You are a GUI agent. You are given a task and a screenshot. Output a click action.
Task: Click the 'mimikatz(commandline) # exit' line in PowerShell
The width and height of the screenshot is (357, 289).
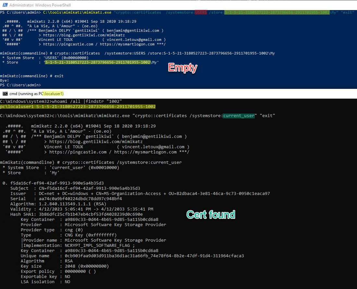pos(32,76)
